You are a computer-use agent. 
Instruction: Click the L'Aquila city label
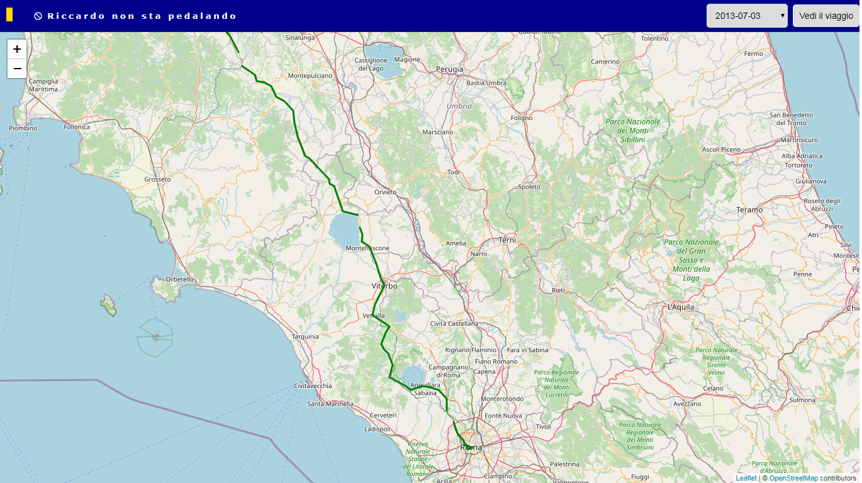(x=680, y=307)
